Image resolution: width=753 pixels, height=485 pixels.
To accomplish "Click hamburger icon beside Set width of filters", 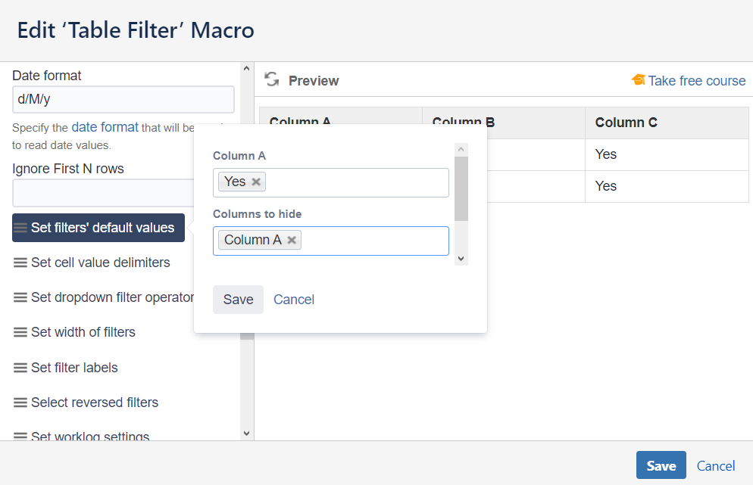I will (x=20, y=332).
